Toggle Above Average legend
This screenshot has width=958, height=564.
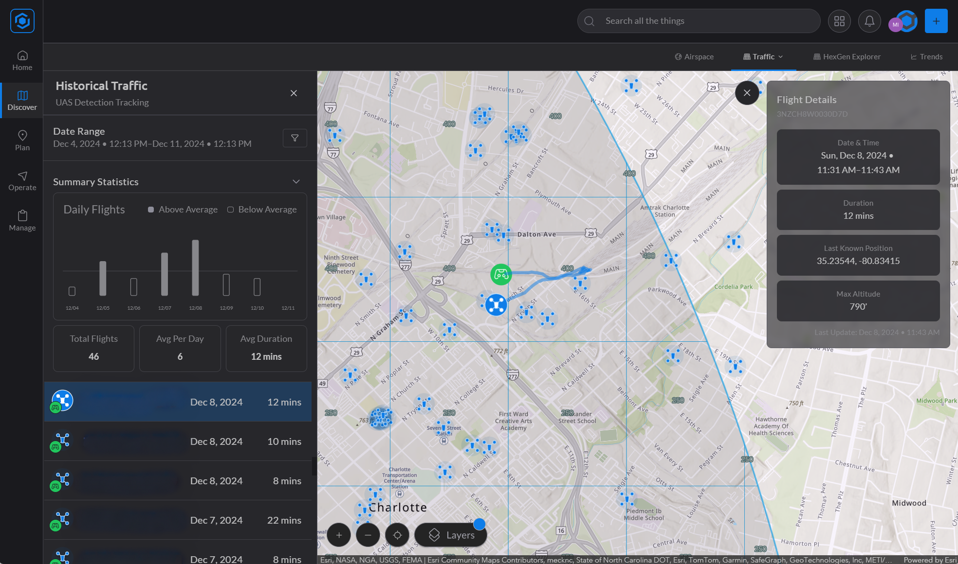183,210
